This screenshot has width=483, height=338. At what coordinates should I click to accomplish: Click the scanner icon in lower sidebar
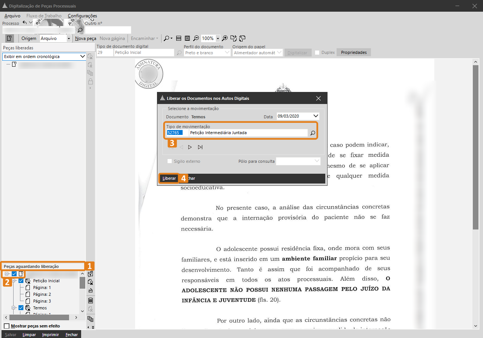point(90,291)
